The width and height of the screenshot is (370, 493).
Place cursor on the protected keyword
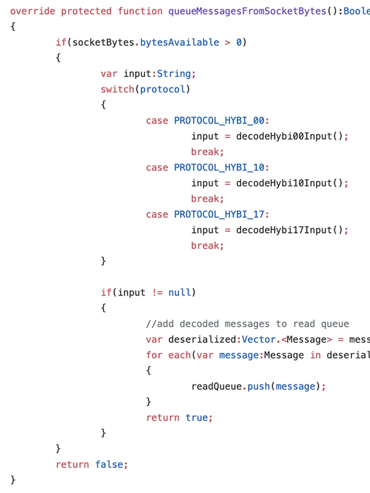pos(86,11)
